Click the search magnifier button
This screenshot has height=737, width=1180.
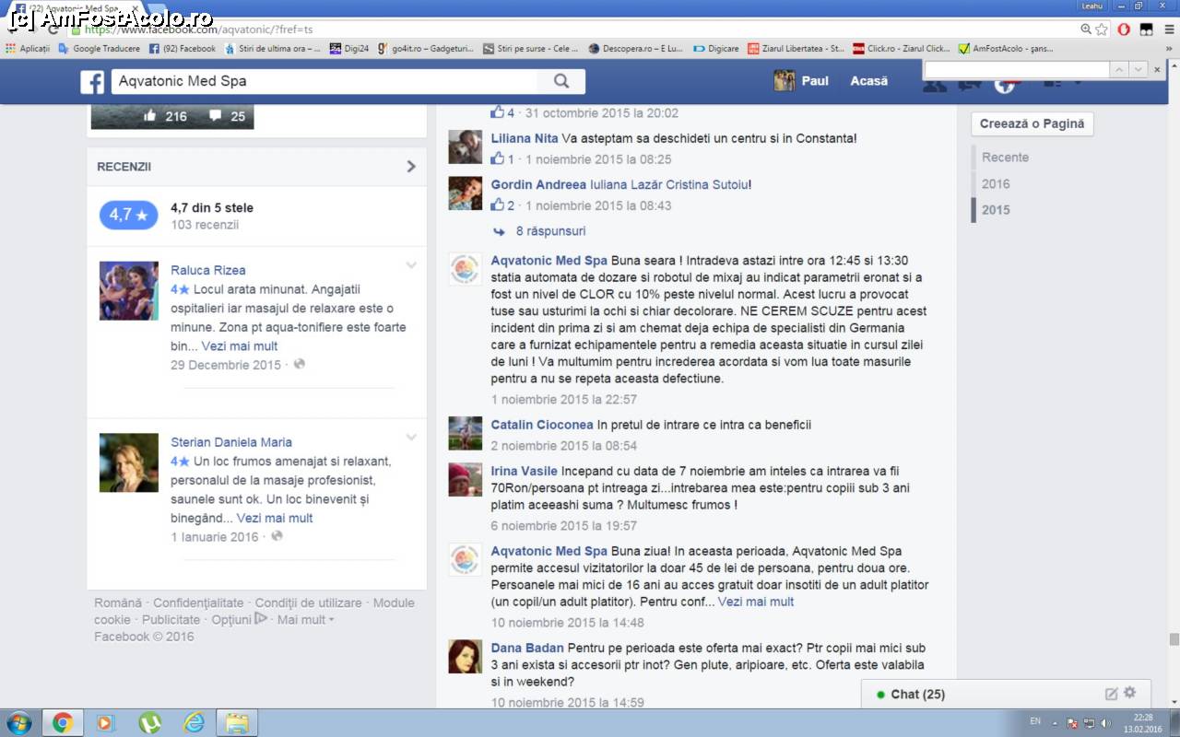click(x=560, y=81)
